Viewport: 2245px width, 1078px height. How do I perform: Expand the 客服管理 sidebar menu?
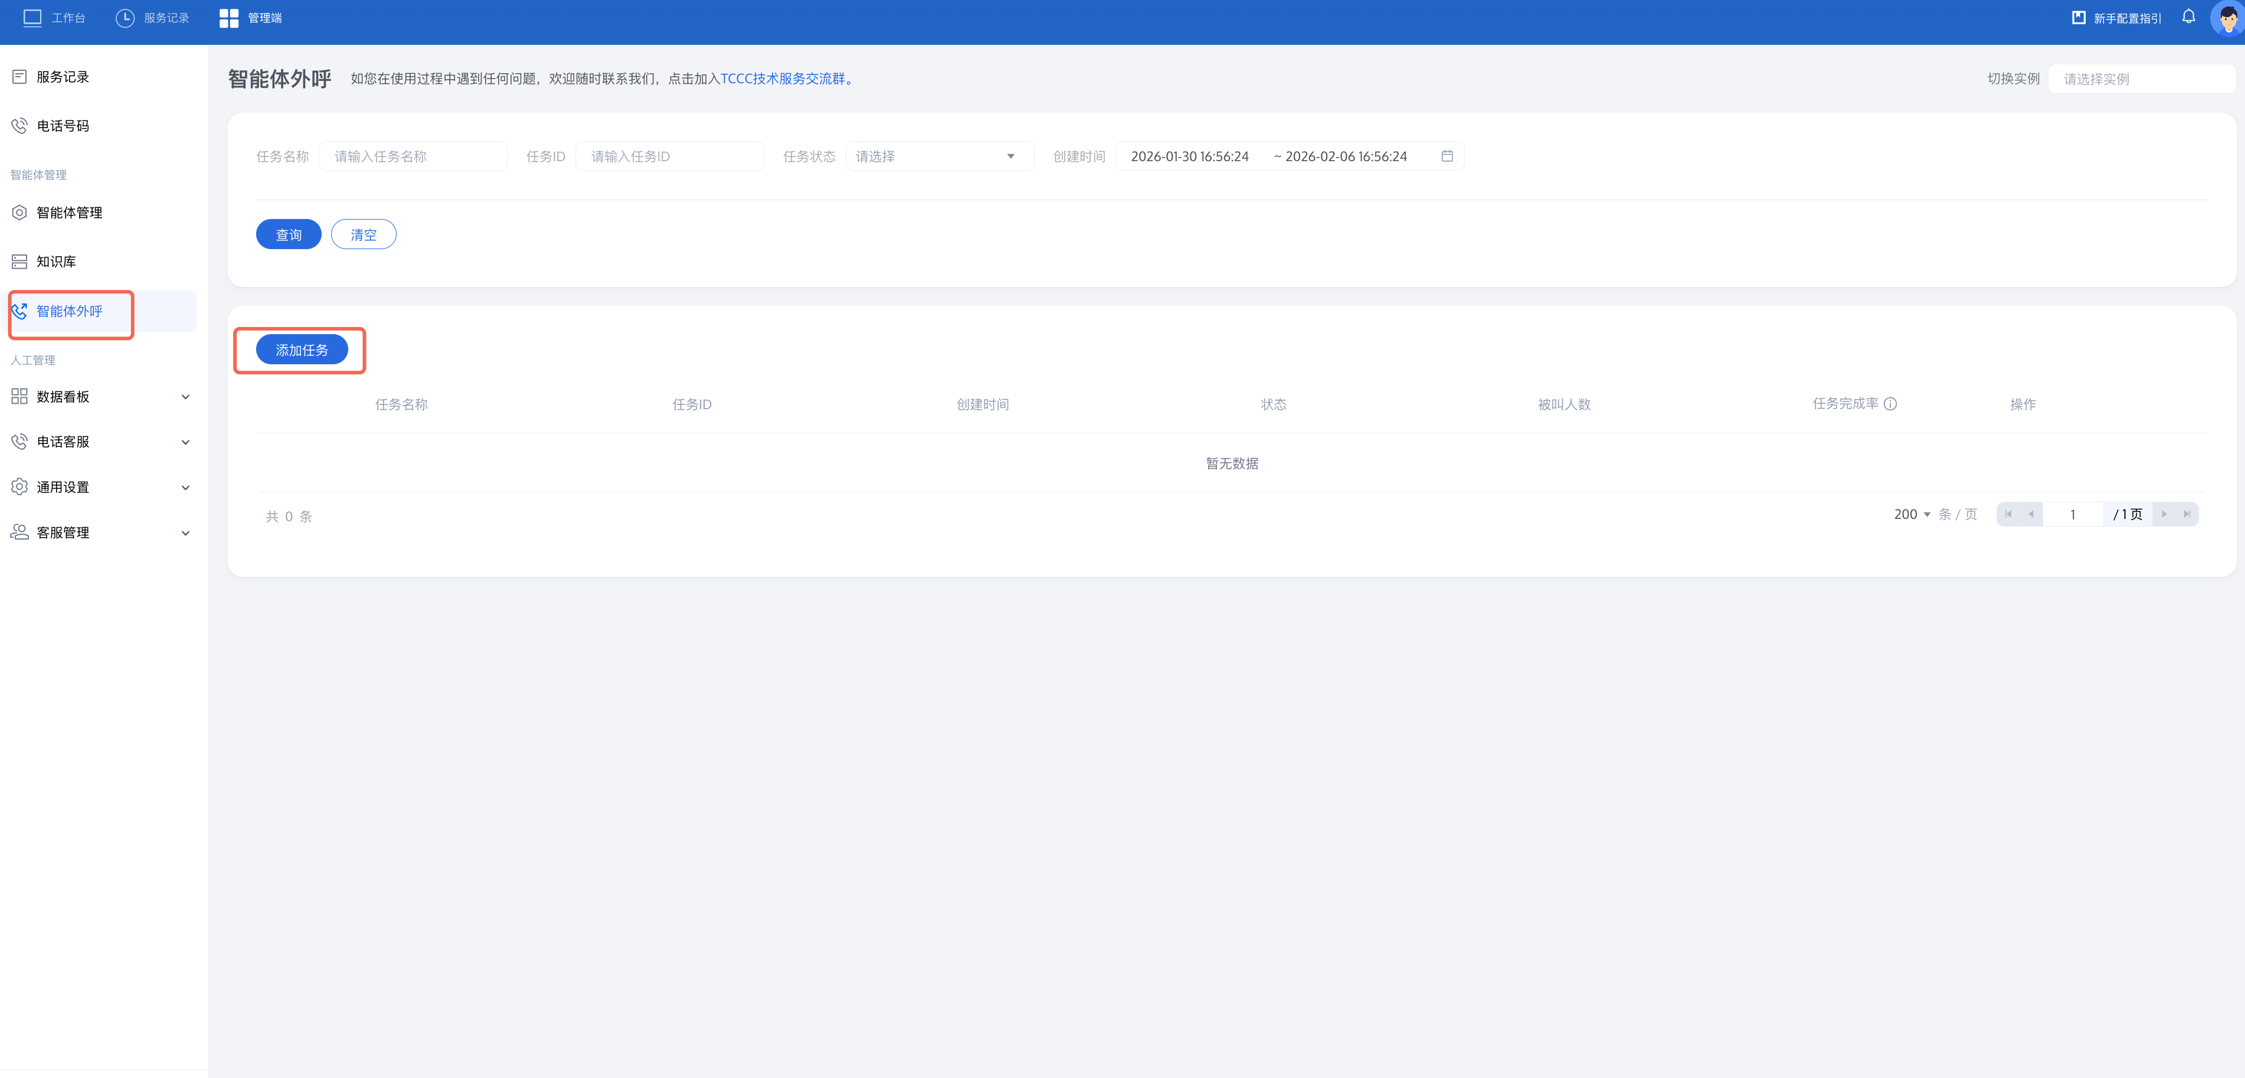[x=100, y=533]
